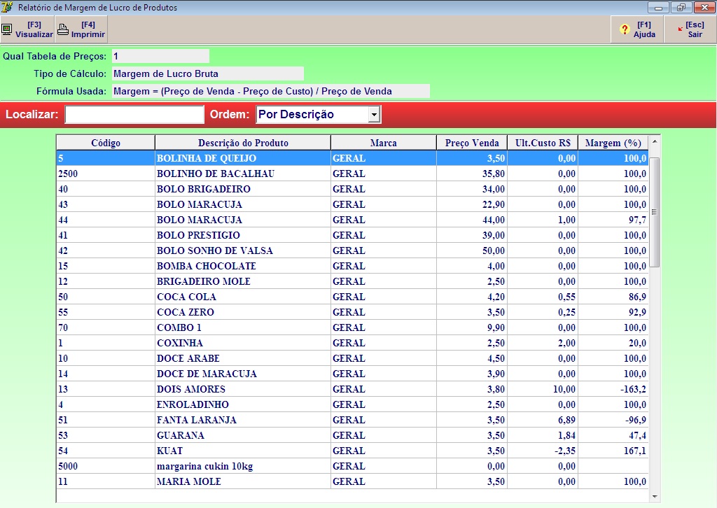Click the scrollbar down arrow of the table
This screenshot has width=717, height=508.
(x=655, y=496)
